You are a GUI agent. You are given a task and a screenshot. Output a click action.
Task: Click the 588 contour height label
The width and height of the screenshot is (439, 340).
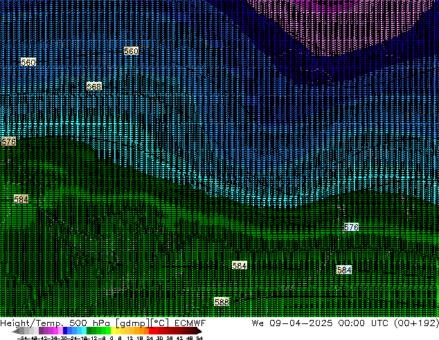[x=222, y=302]
